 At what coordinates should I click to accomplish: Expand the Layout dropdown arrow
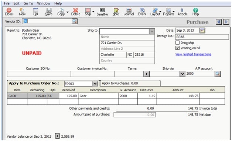[x=160, y=11]
